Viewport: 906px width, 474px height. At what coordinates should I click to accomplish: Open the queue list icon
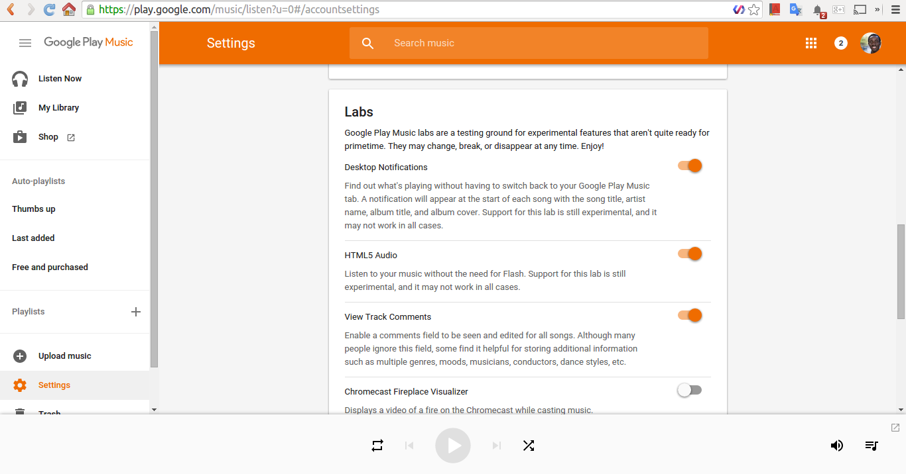click(x=872, y=446)
